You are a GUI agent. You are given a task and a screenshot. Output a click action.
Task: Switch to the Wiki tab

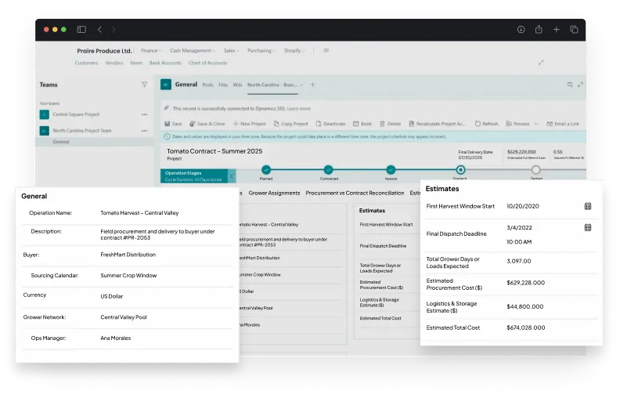237,85
